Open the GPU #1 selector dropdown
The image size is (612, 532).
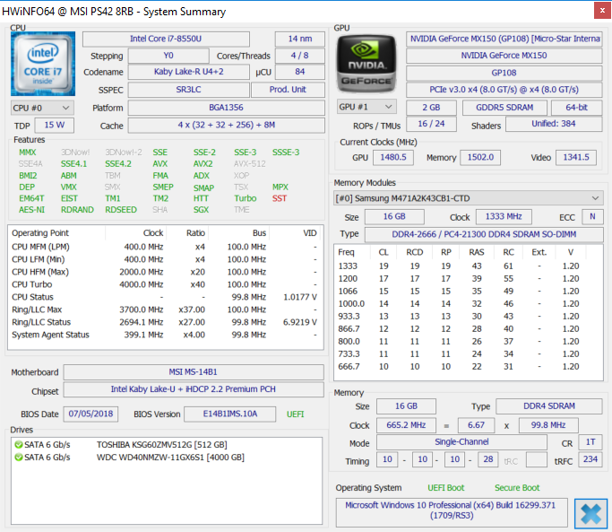pyautogui.click(x=366, y=107)
